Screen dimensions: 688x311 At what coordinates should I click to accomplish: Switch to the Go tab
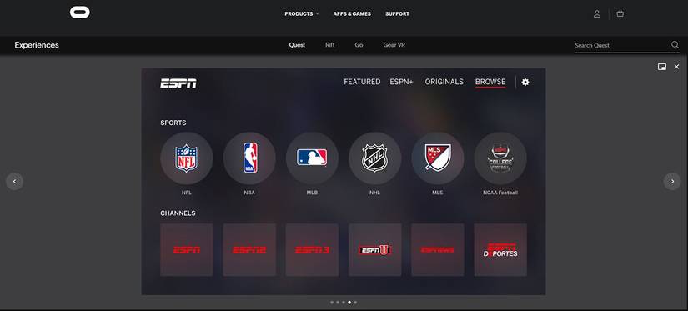pos(359,45)
